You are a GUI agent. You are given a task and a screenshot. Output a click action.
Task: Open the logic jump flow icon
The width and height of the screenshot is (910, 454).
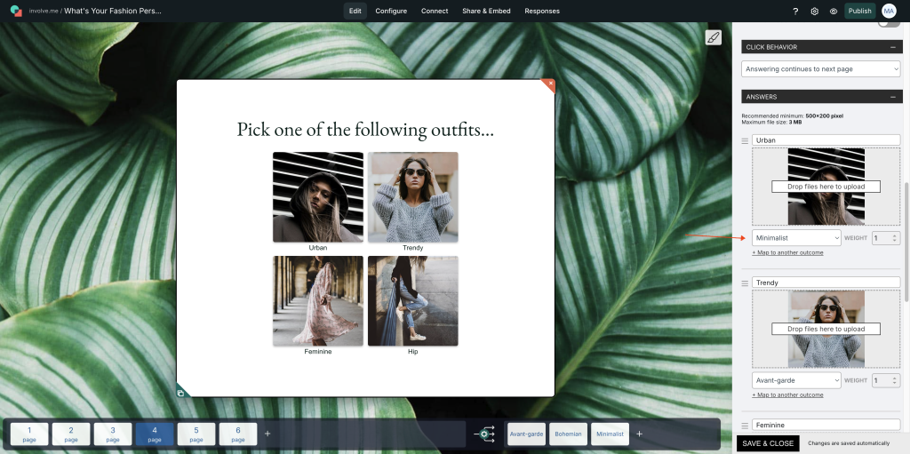[484, 434]
